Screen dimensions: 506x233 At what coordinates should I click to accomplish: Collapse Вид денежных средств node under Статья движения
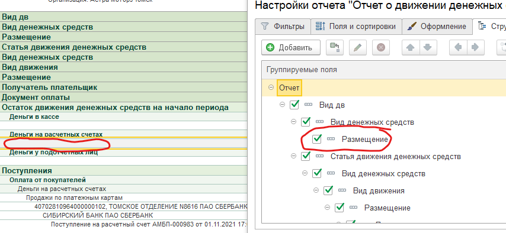[x=305, y=173]
